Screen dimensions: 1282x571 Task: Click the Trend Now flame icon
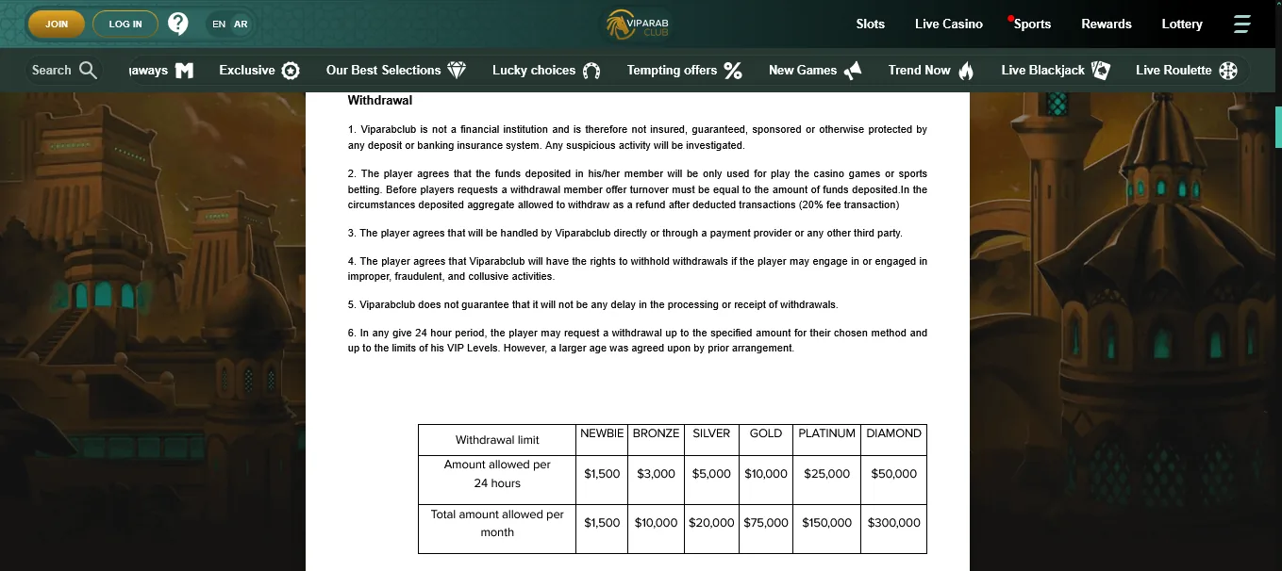point(966,71)
